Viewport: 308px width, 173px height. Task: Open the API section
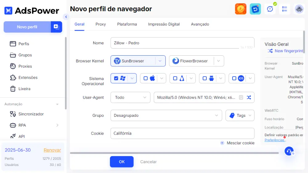pyautogui.click(x=17, y=136)
